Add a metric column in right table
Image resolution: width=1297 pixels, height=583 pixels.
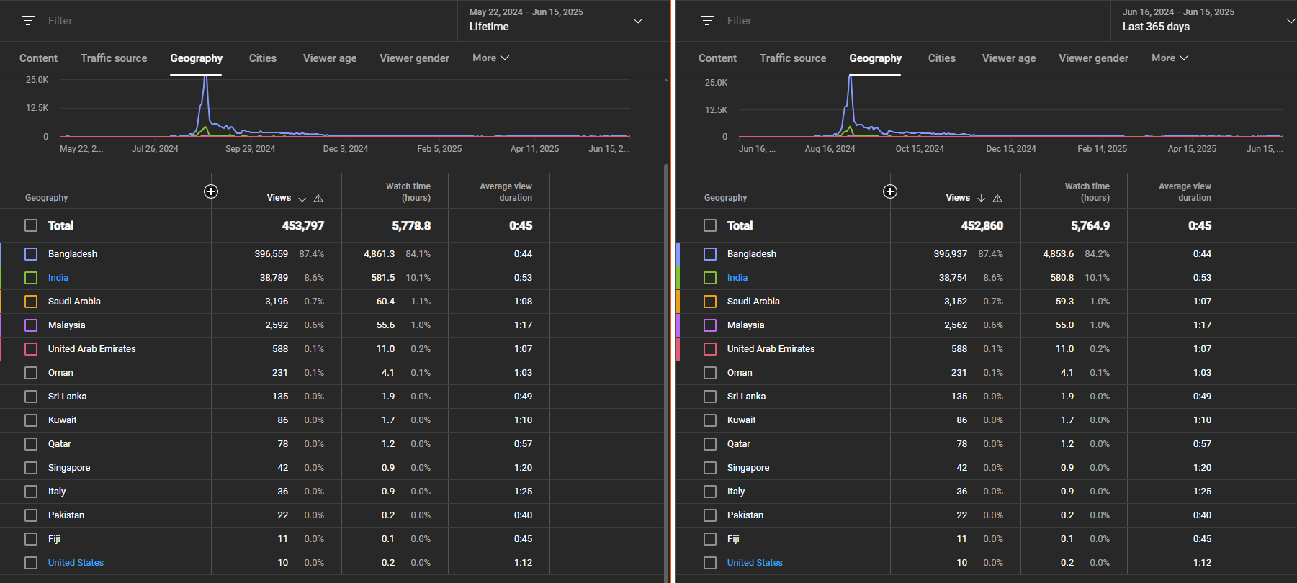click(x=890, y=191)
